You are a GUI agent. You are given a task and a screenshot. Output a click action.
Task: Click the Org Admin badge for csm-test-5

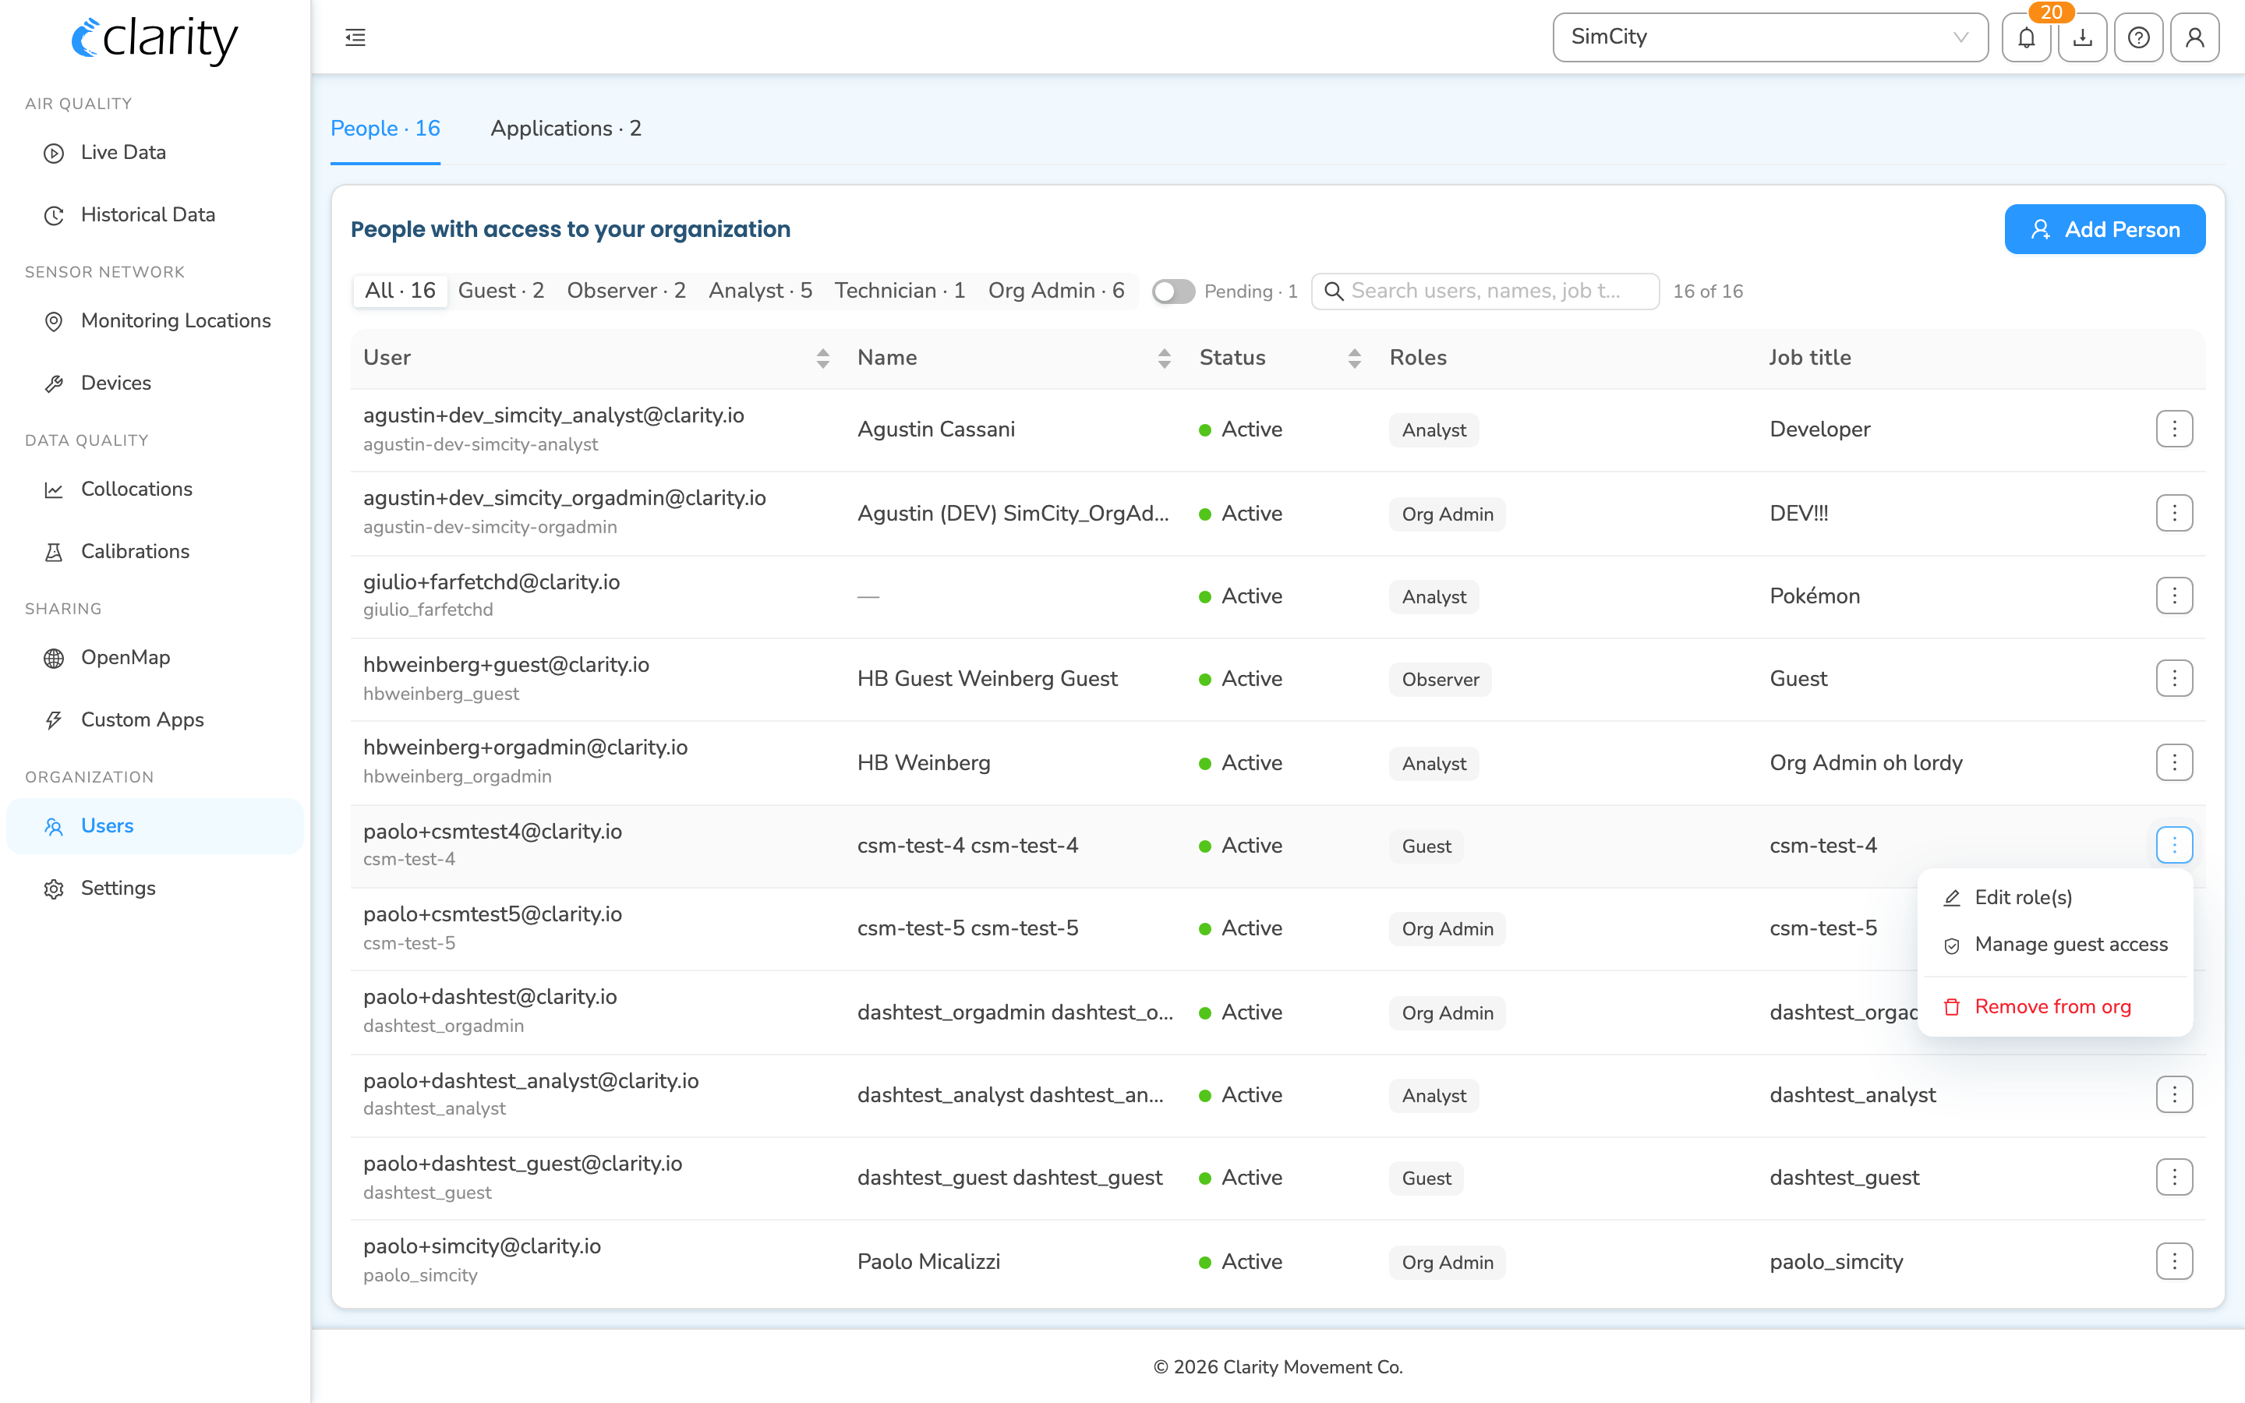coord(1448,929)
